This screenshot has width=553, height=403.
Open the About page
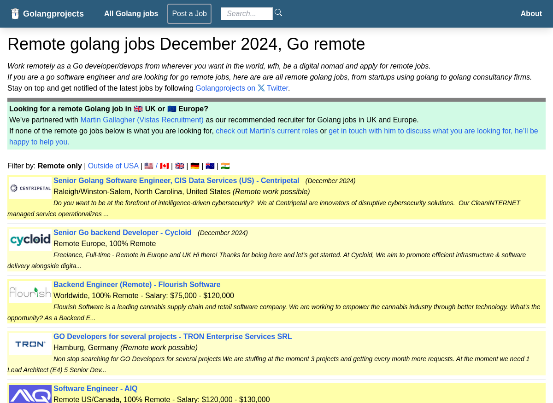point(531,14)
